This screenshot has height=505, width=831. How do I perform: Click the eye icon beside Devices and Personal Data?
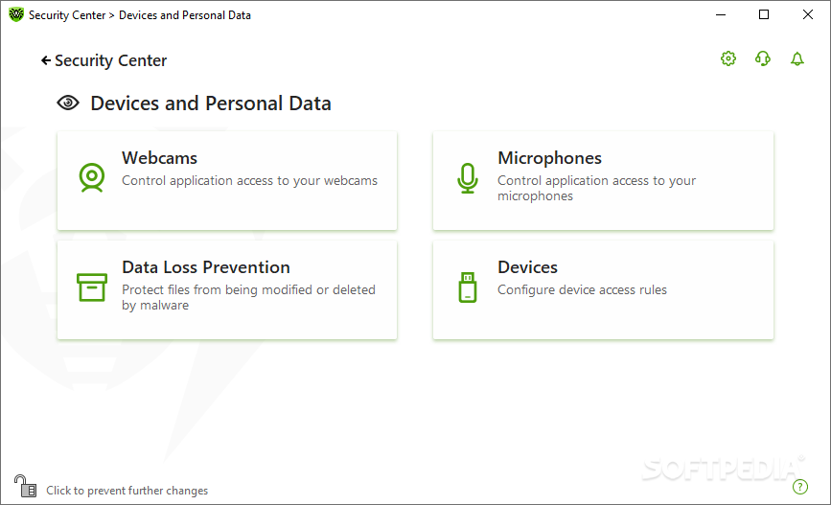tap(68, 103)
